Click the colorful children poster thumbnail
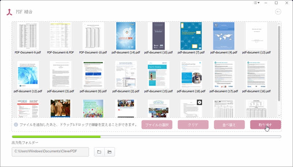293x167 pixels. 93,108
